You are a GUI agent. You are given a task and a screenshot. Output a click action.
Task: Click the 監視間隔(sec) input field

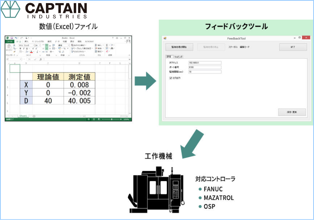point(205,72)
